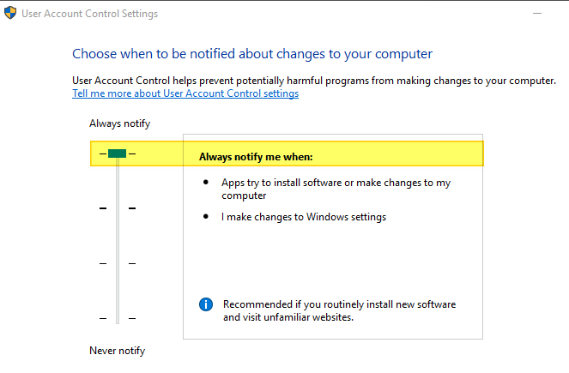This screenshot has height=373, width=569.
Task: Click the blue information icon
Action: (206, 304)
